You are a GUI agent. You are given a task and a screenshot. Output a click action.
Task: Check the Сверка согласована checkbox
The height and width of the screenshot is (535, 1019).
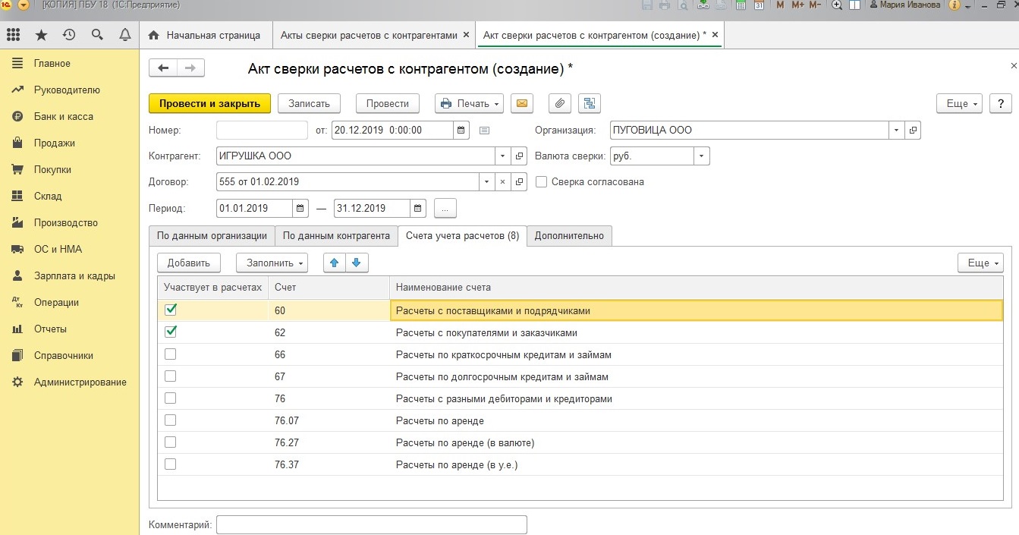click(x=542, y=182)
